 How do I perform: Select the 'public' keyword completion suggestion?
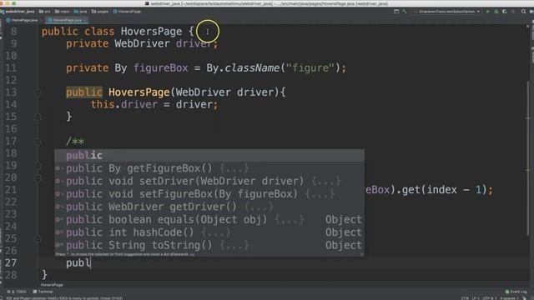(x=209, y=156)
